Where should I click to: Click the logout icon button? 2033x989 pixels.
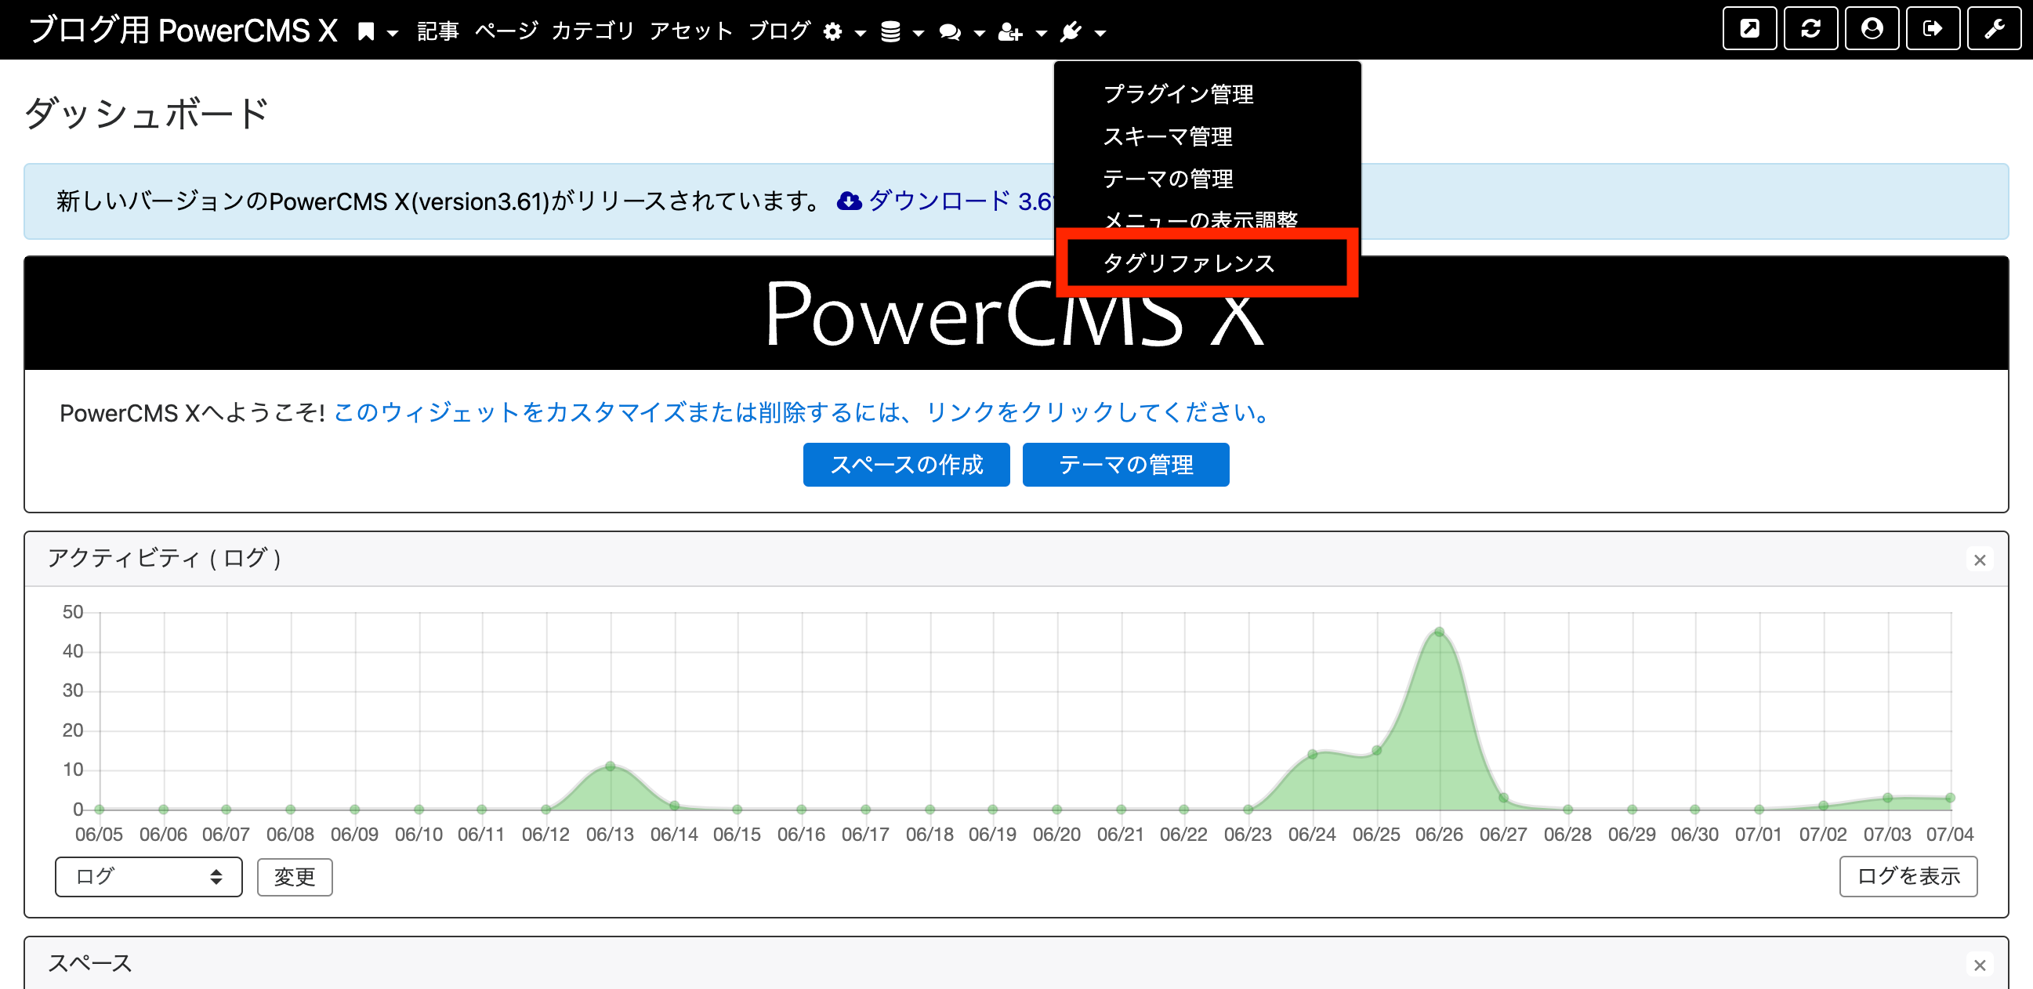1933,29
